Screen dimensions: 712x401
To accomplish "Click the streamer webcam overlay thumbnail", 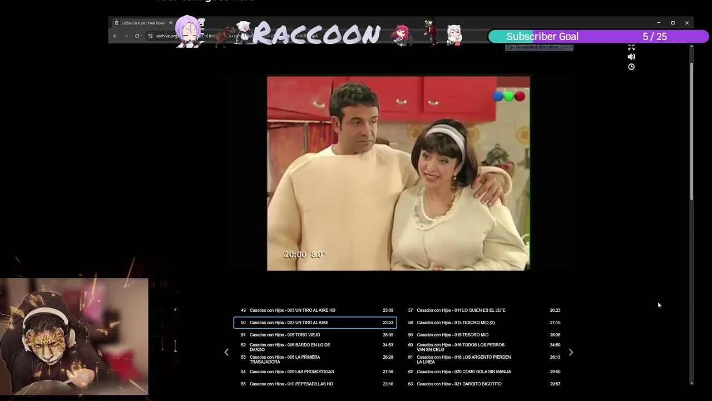I will tap(74, 336).
